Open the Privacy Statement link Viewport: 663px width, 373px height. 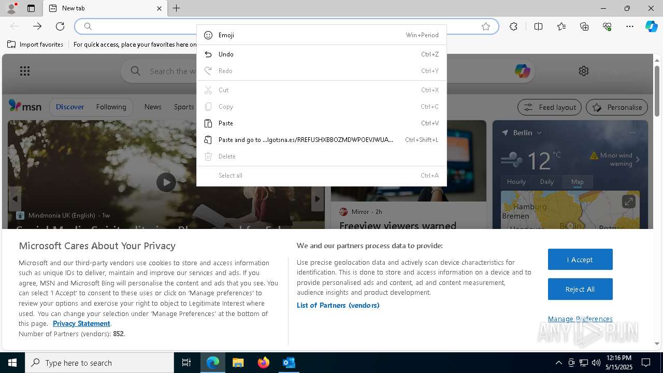coord(81,323)
